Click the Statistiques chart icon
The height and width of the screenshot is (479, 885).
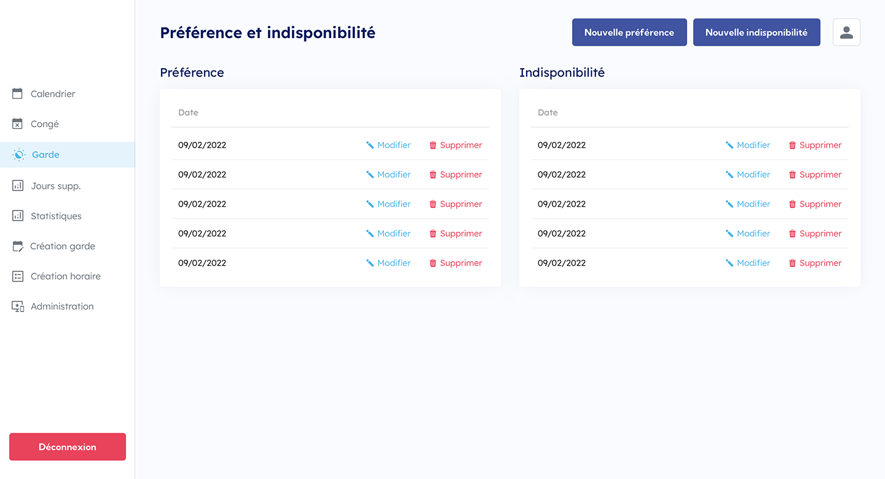[x=18, y=216]
